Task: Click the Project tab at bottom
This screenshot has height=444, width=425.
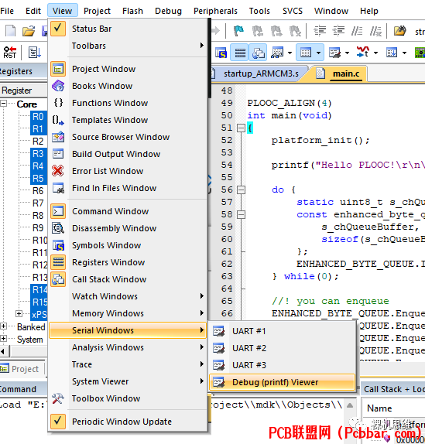Action: (20, 369)
